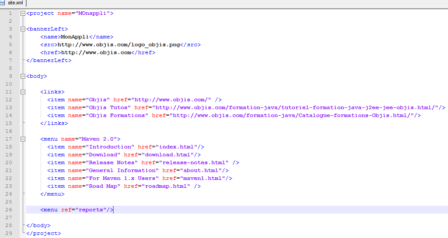Click the closing </links> tag
448x238 pixels.
pos(54,123)
